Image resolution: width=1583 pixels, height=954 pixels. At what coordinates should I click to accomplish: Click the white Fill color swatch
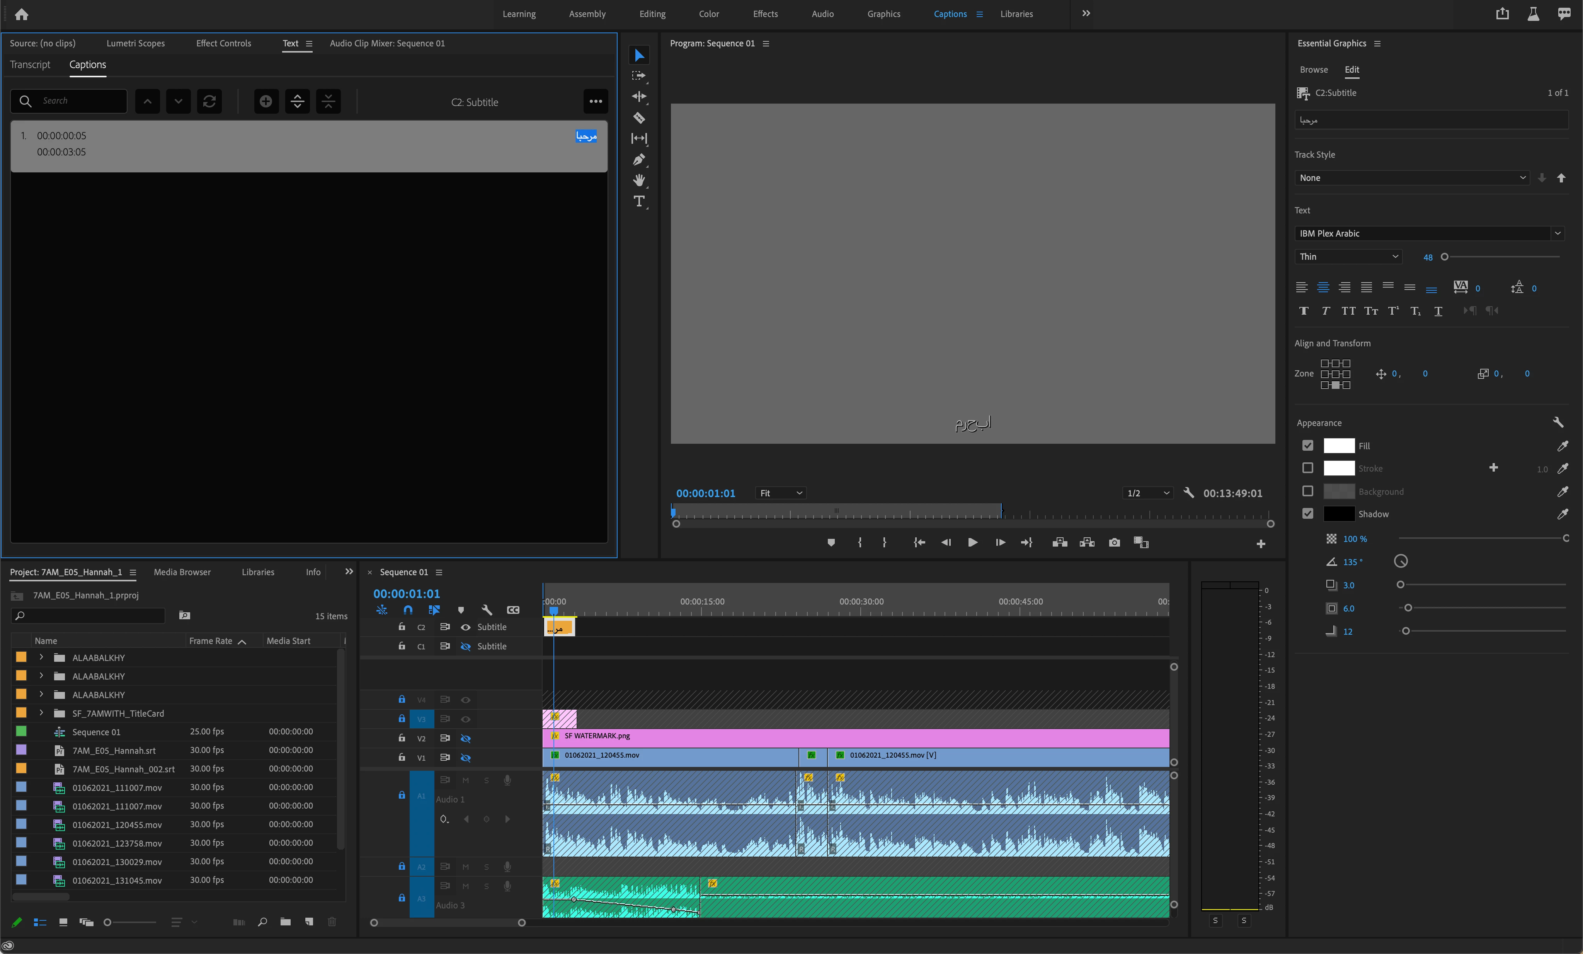pos(1339,446)
